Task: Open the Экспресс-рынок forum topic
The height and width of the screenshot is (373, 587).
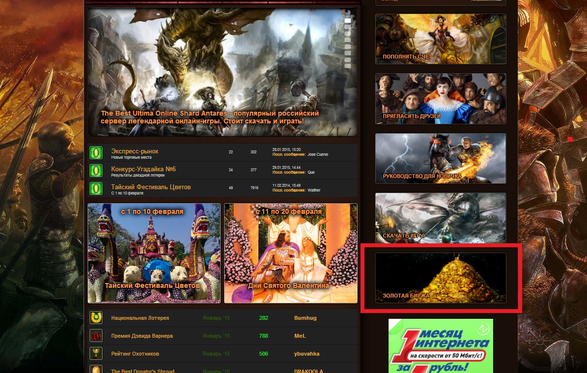Action: [x=135, y=151]
